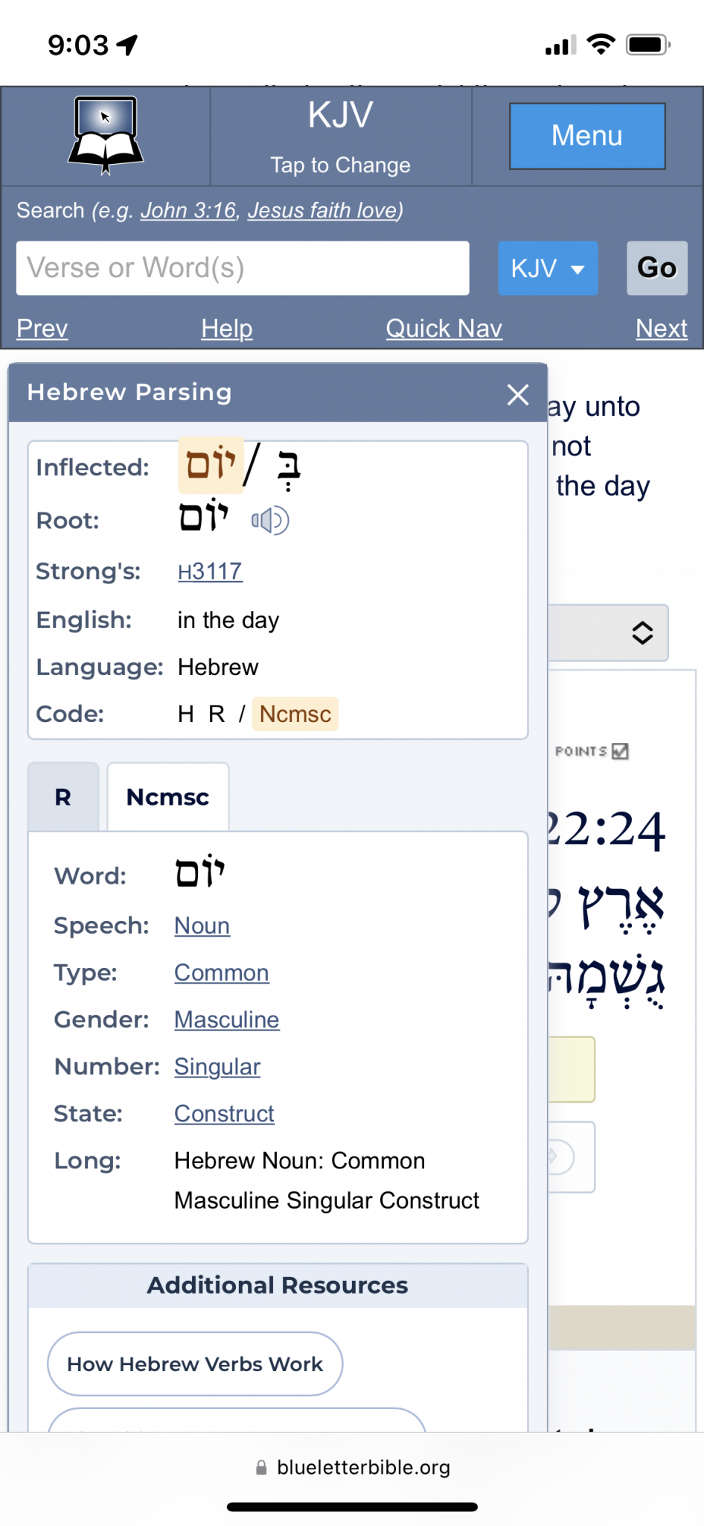Open the Menu button
This screenshot has height=1526, width=704.
pos(587,136)
